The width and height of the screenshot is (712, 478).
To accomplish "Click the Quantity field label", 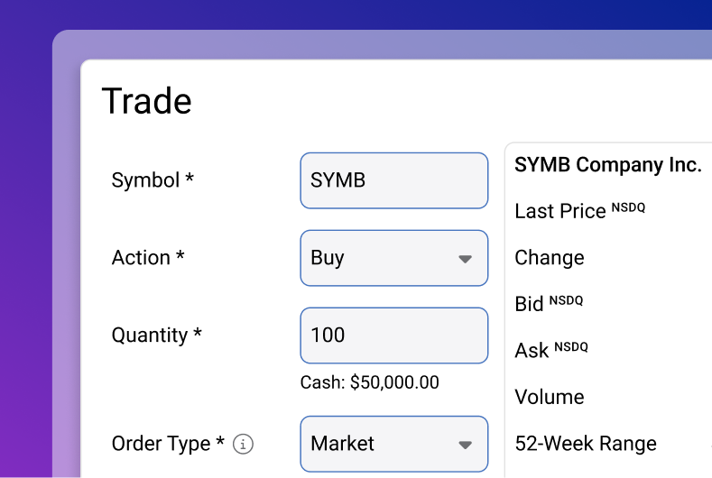I will point(156,336).
